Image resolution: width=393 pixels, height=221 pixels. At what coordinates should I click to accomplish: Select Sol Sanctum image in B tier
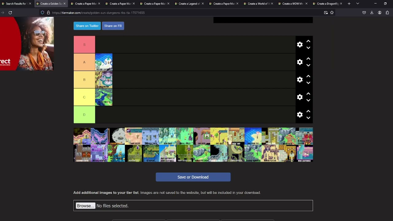point(104,79)
